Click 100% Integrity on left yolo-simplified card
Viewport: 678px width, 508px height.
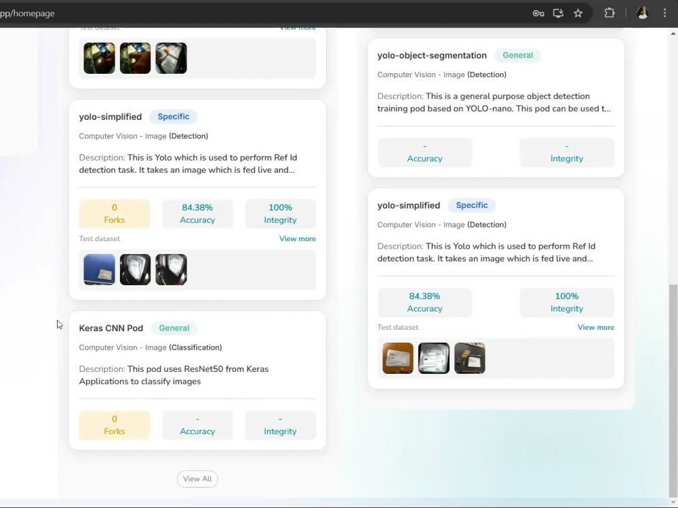tap(280, 213)
